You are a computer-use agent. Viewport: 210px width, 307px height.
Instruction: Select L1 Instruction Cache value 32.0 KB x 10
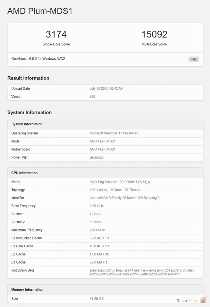[x=99, y=238]
